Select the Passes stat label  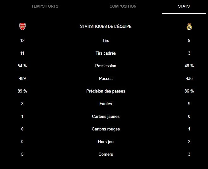[106, 78]
